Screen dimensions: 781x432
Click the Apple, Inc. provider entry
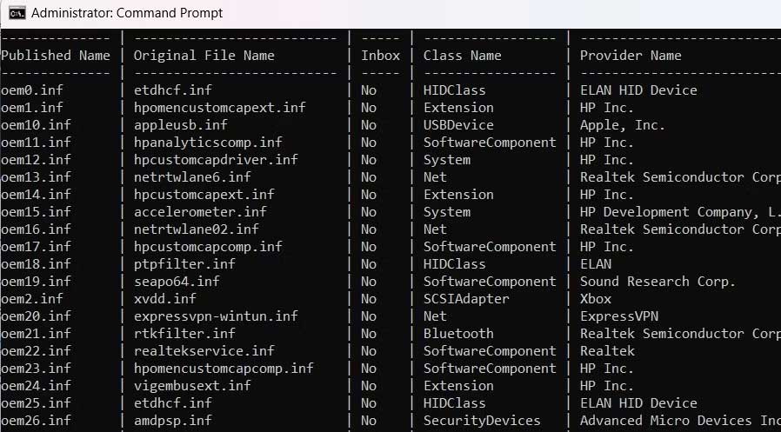(x=622, y=125)
